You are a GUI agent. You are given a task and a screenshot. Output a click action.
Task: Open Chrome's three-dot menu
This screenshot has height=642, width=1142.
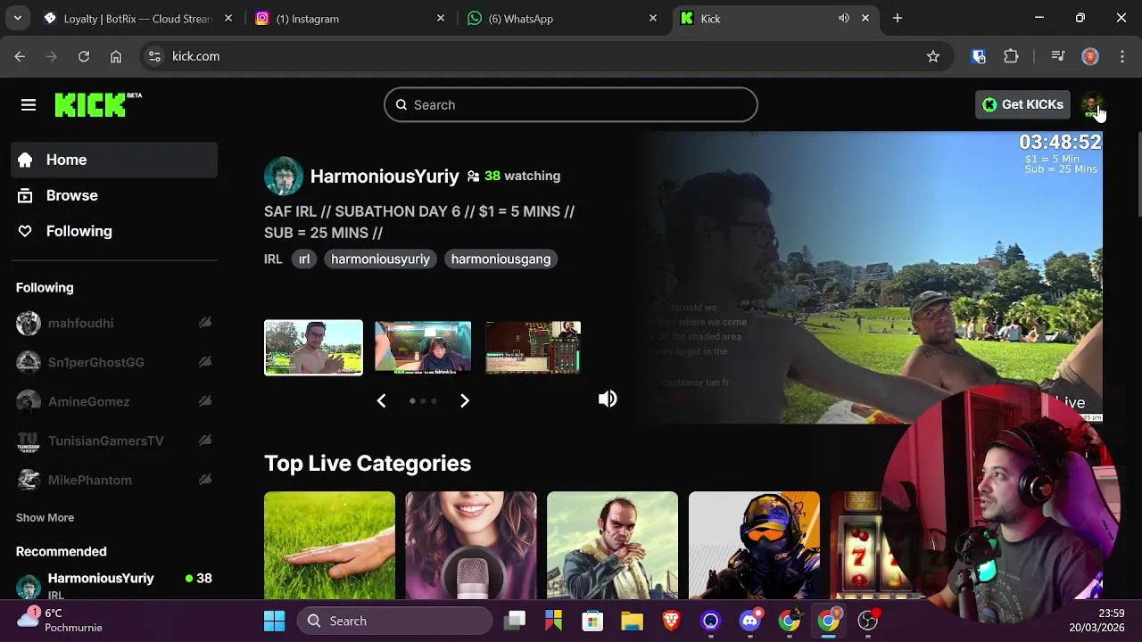(x=1122, y=56)
